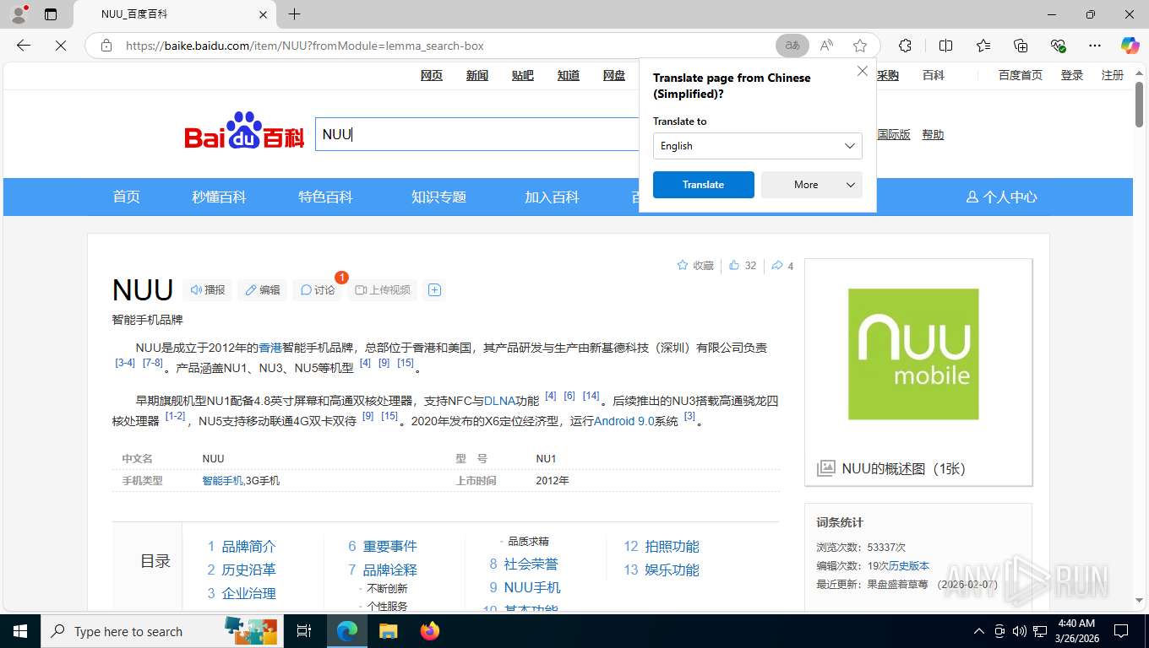
Task: Open the Read aloud icon
Action: click(826, 46)
